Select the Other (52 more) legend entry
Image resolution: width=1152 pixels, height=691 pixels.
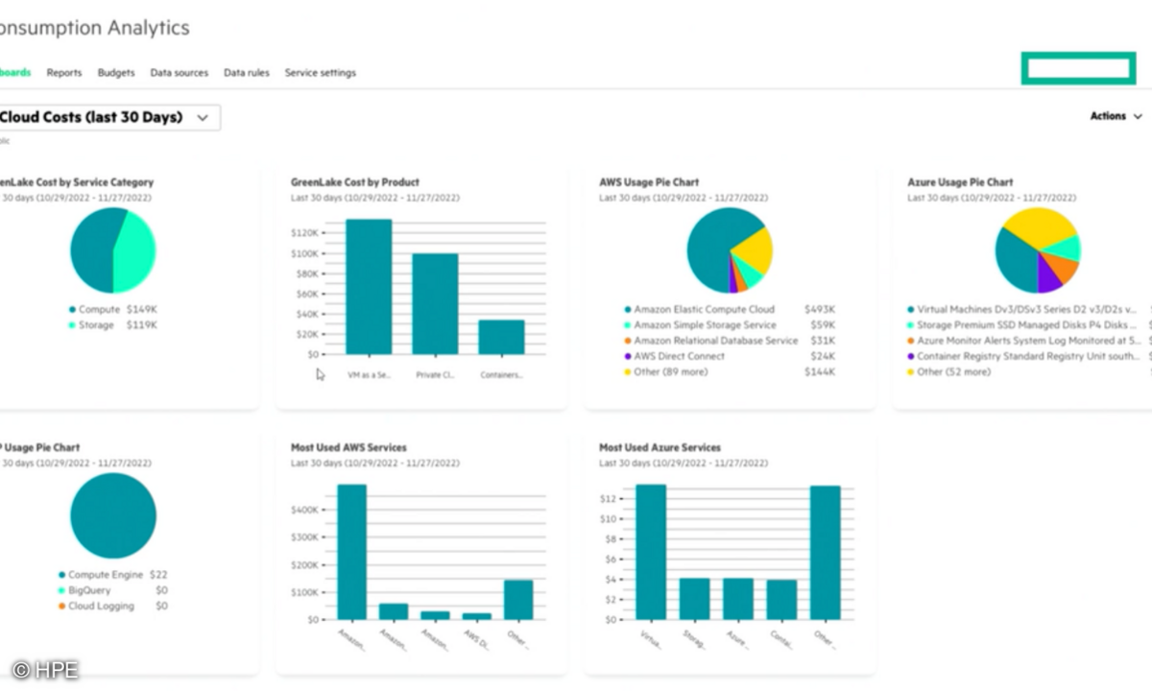click(x=953, y=371)
